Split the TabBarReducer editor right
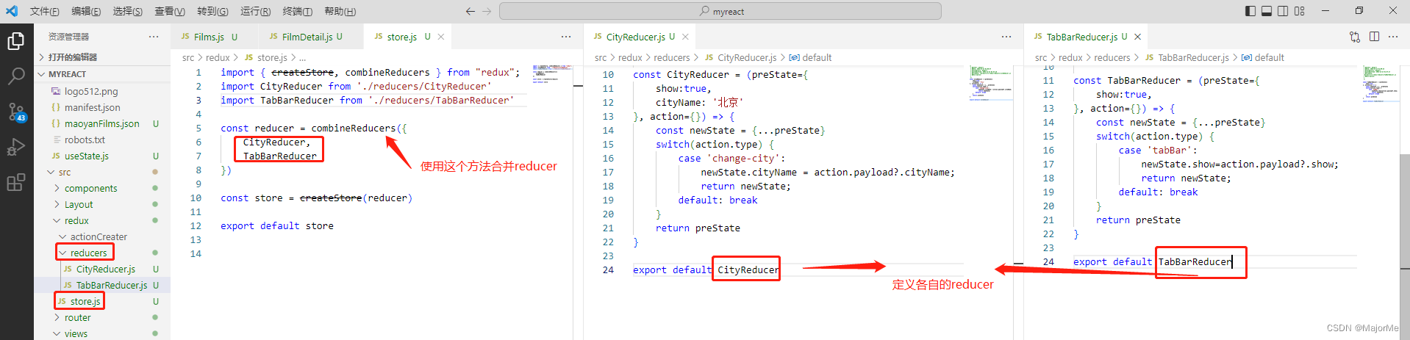This screenshot has height=340, width=1410. [1374, 37]
